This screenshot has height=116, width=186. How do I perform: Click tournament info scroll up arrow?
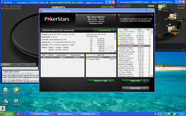tap(115, 34)
